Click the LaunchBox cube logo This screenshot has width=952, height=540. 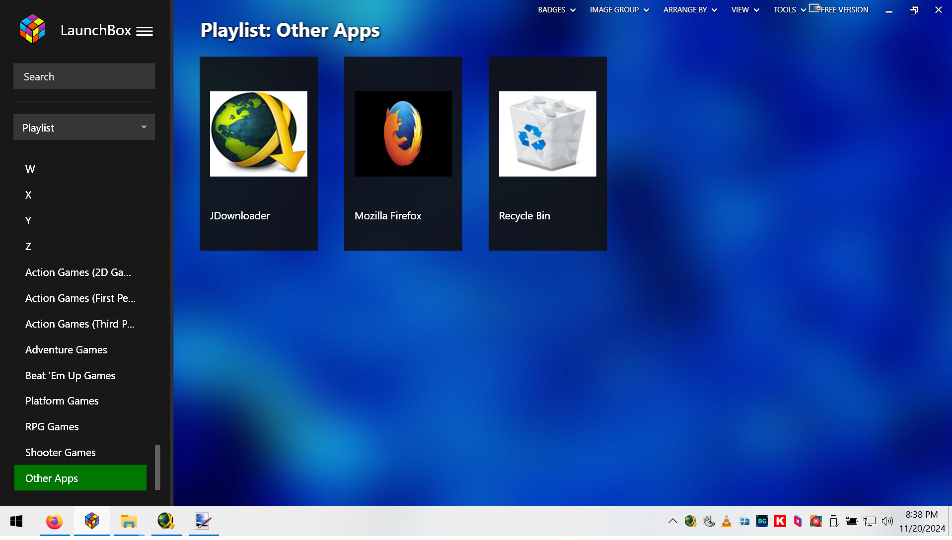(x=32, y=29)
